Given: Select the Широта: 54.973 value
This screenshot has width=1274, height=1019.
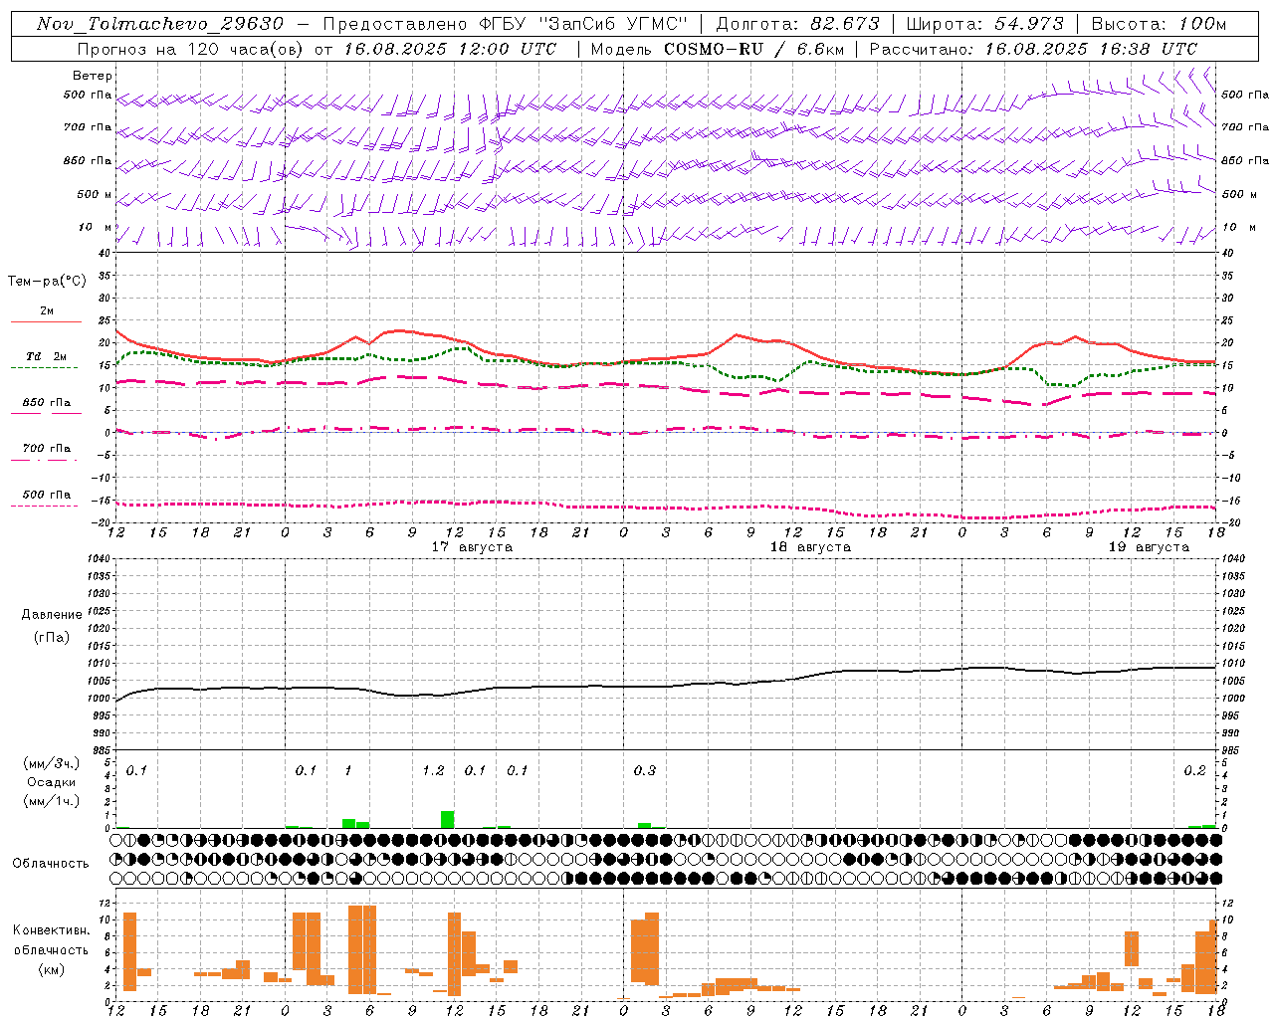Looking at the screenshot, I should 985,24.
